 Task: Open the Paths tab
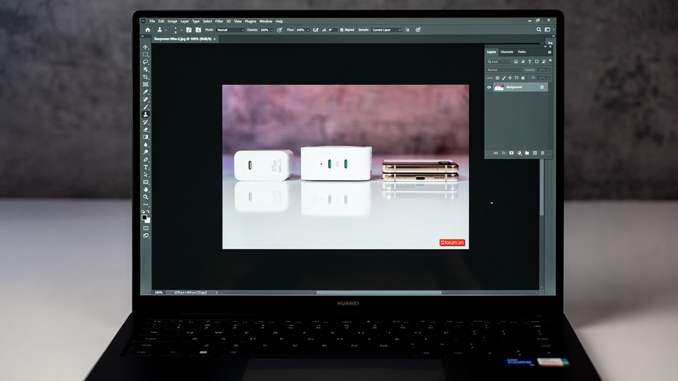(521, 52)
